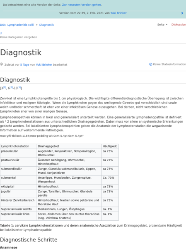This screenshot has width=186, height=249.
Task: Click the status information icon
Action: coord(151,64)
